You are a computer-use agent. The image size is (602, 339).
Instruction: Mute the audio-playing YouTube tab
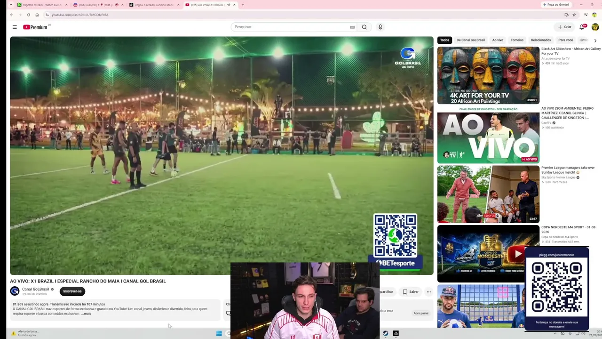click(x=229, y=5)
